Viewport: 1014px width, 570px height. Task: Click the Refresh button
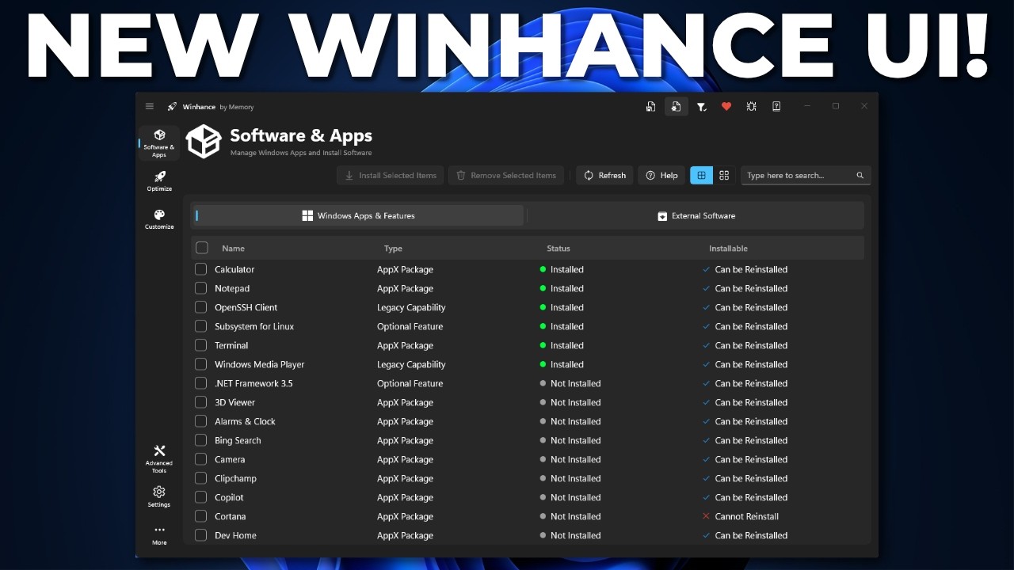pyautogui.click(x=604, y=175)
